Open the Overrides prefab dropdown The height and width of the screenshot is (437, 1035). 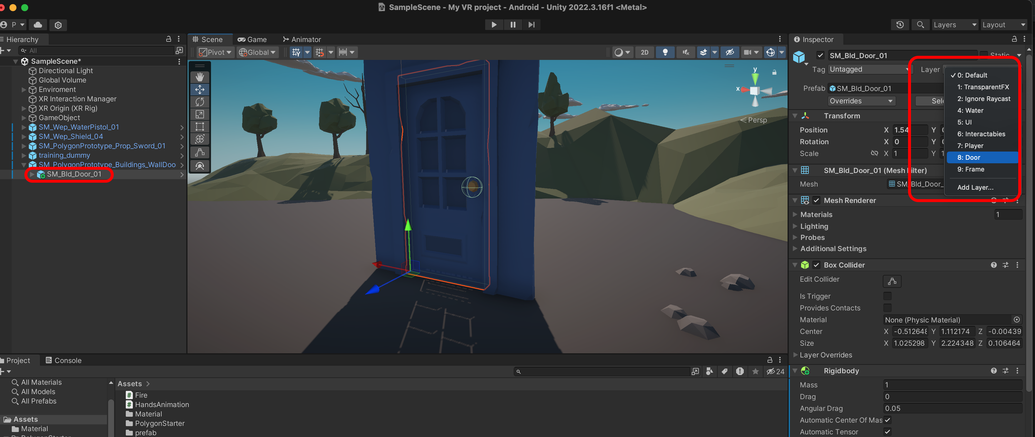861,101
